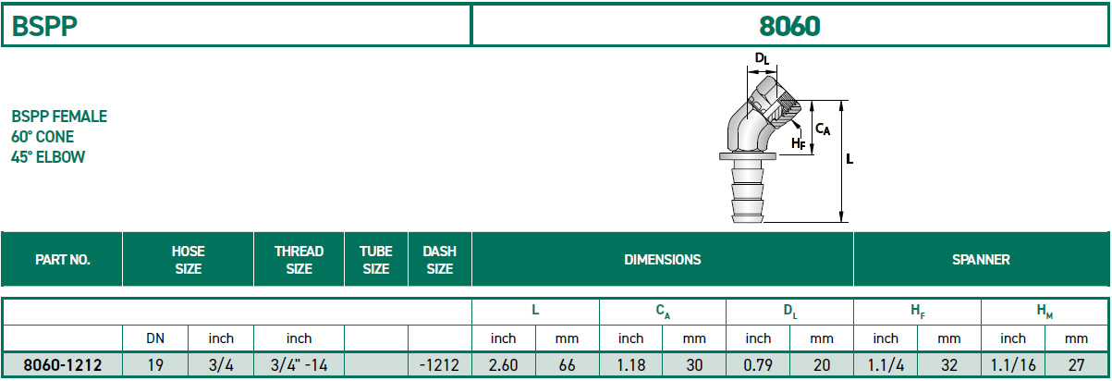Viewport: 1112px width, 381px height.
Task: Click the DL label above the fitting drawing
Action: pyautogui.click(x=762, y=58)
